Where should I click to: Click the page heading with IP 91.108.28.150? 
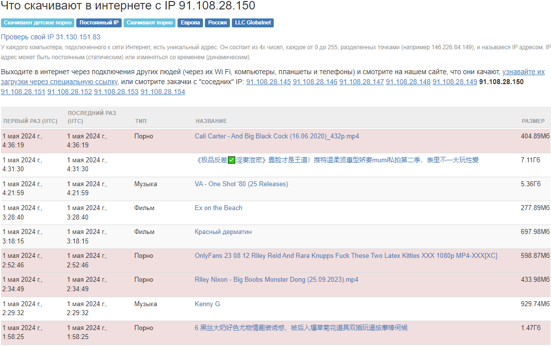[128, 5]
